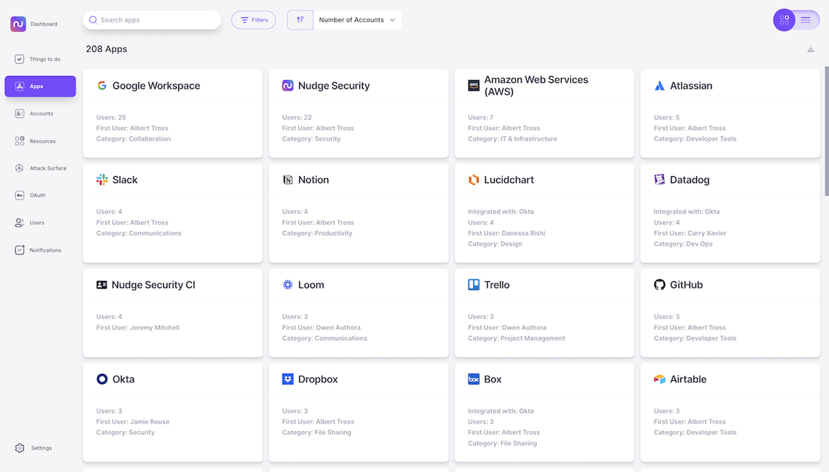Screen dimensions: 829x472
Task: Click "First User: Jamie Rouse" text
Action: click(133, 422)
